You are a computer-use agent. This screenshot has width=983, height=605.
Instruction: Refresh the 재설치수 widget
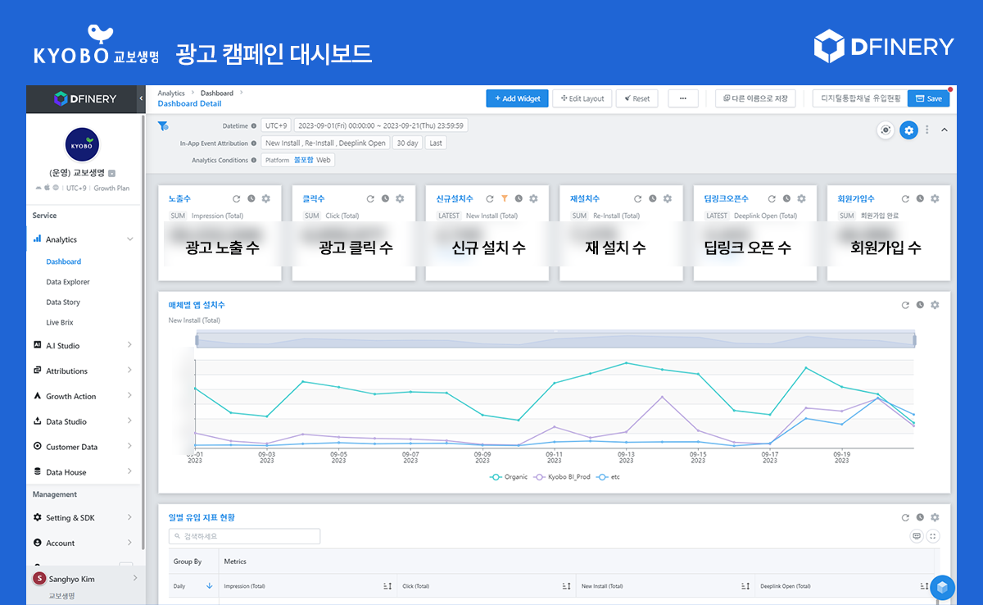pyautogui.click(x=638, y=198)
